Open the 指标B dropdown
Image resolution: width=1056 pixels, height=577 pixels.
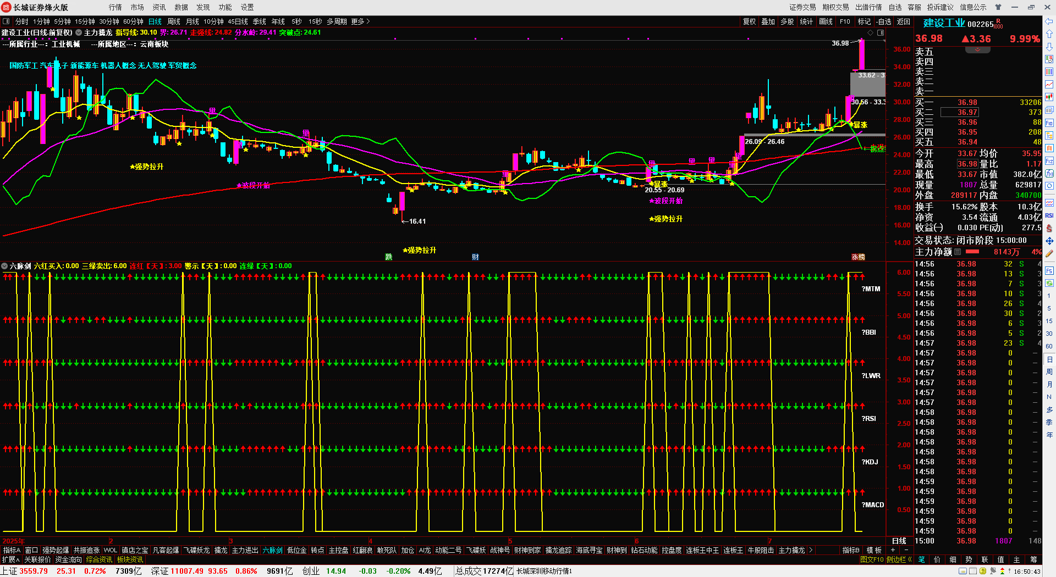[x=851, y=550]
